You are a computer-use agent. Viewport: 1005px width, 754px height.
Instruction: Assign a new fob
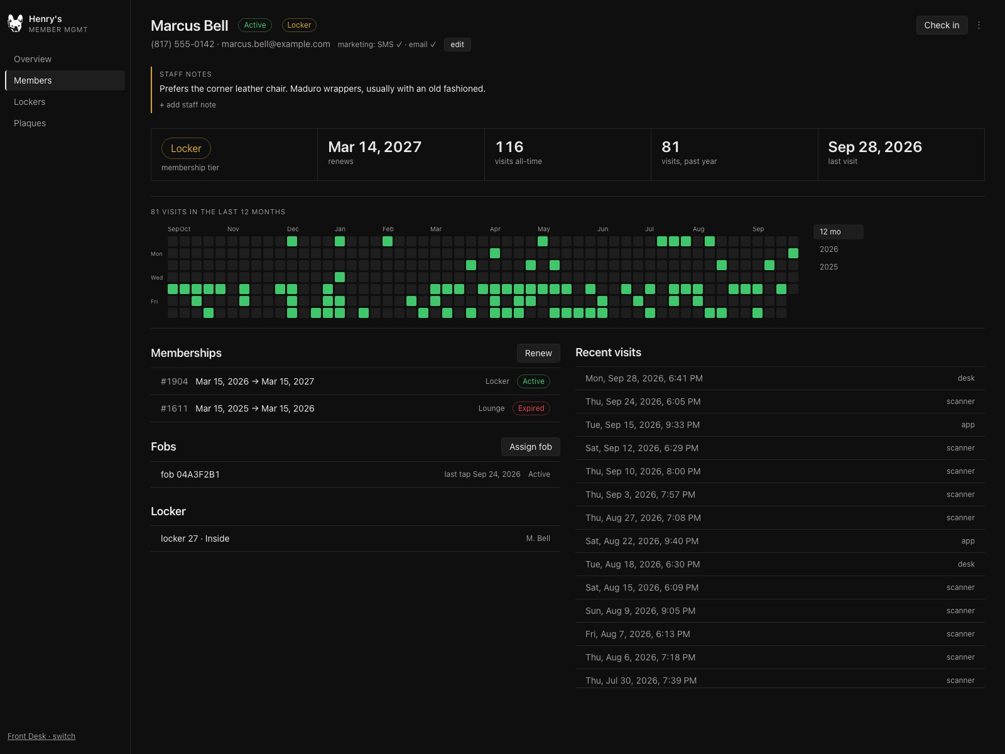(x=531, y=447)
